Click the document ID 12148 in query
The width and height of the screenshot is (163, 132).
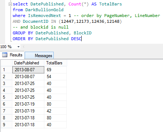(x=113, y=21)
